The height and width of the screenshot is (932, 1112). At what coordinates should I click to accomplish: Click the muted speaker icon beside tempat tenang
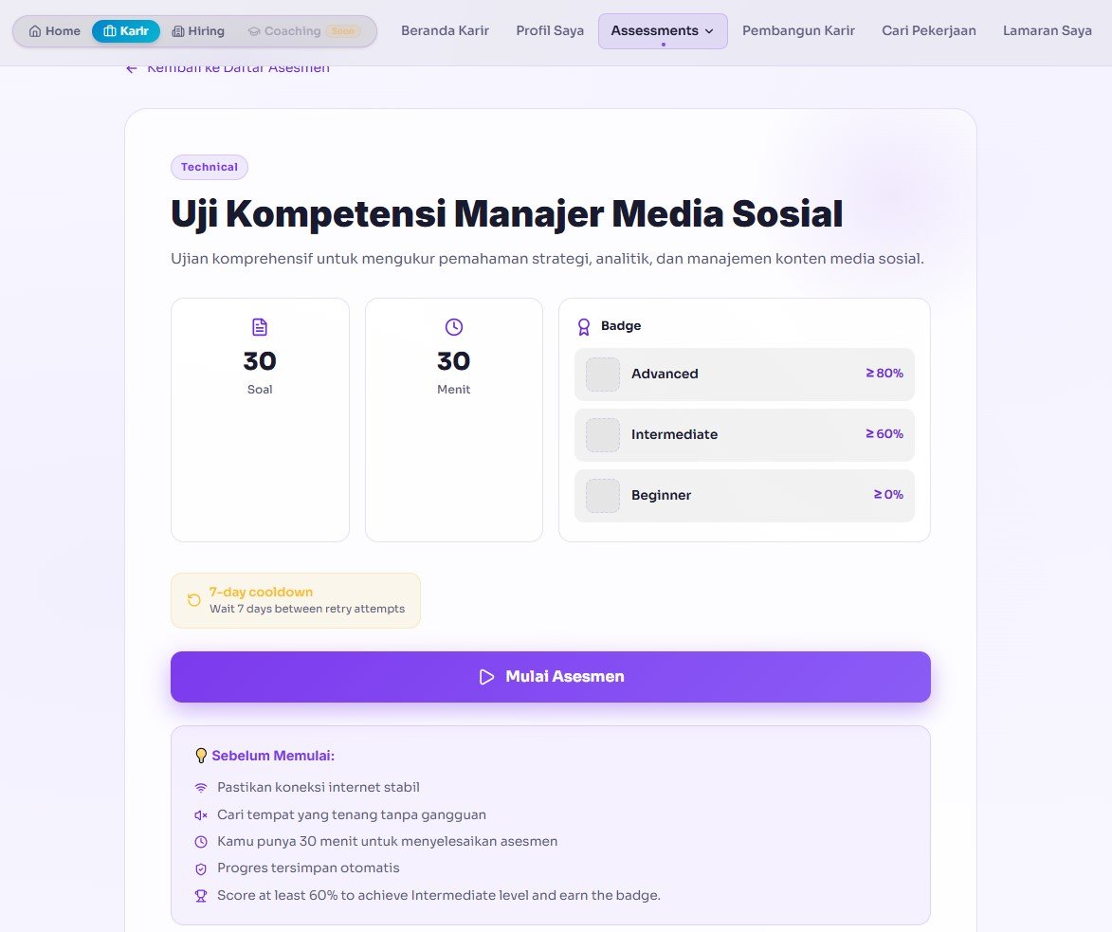click(201, 815)
